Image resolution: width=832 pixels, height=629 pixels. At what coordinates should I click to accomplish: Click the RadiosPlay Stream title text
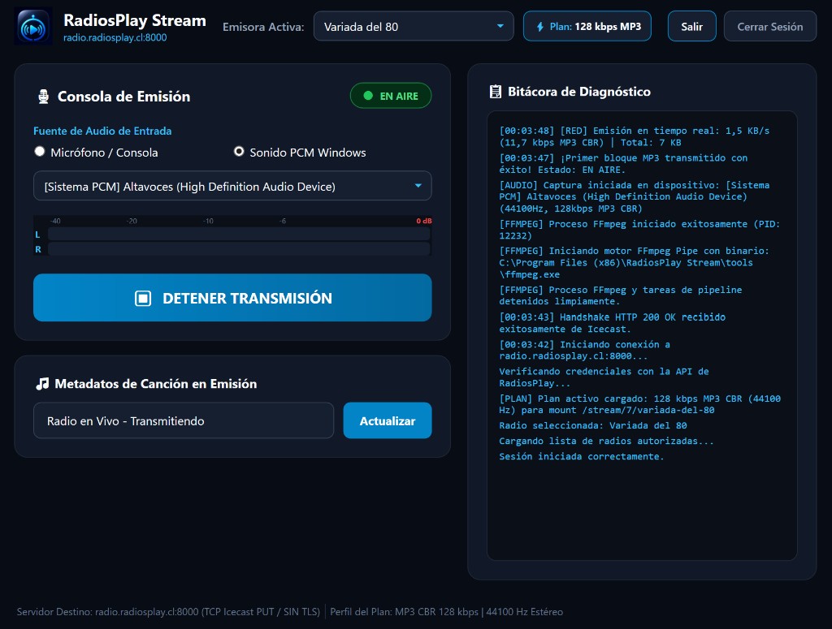[x=135, y=20]
